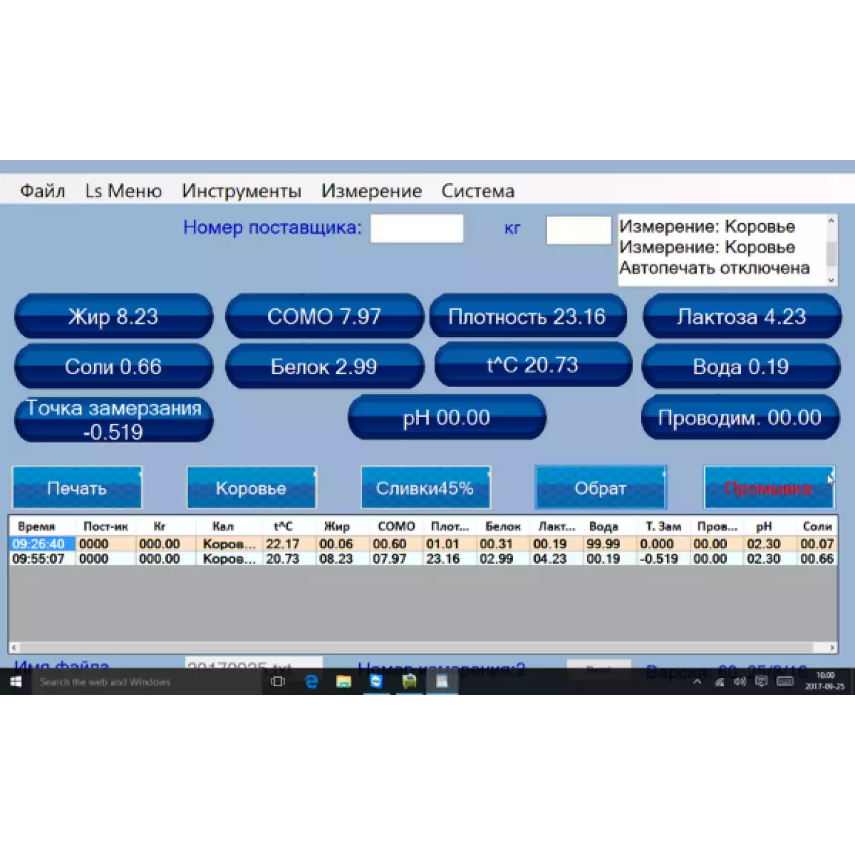Click the volume icon in system tray
The height and width of the screenshot is (855, 855).
pyautogui.click(x=740, y=682)
